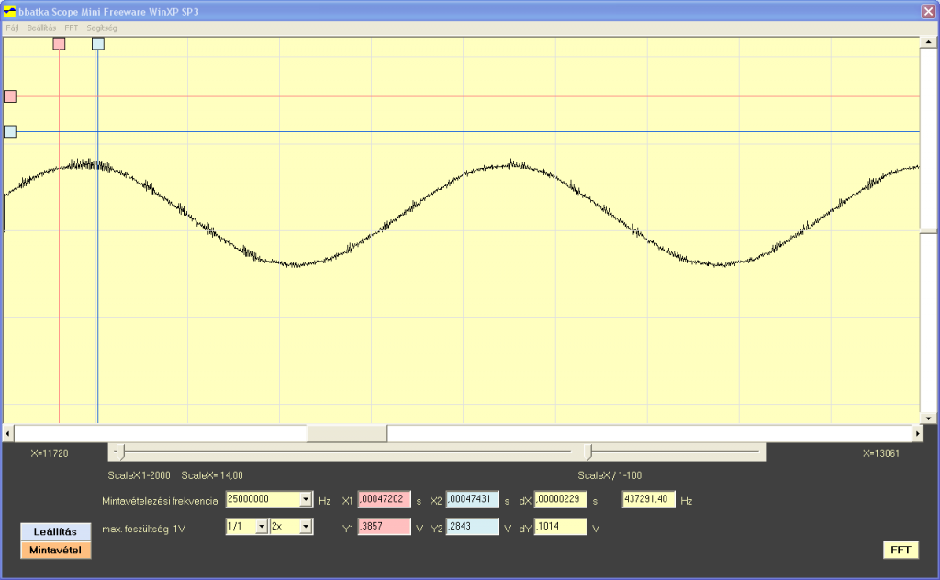Click the ScaleX / 1-100 slider handle
The width and height of the screenshot is (940, 580).
pyautogui.click(x=588, y=452)
